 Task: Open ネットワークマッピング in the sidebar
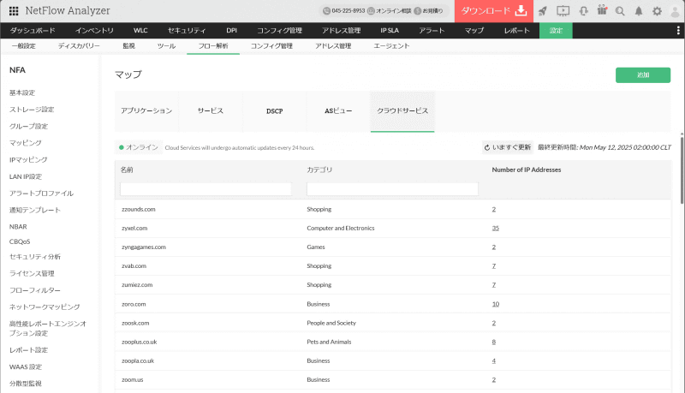45,307
